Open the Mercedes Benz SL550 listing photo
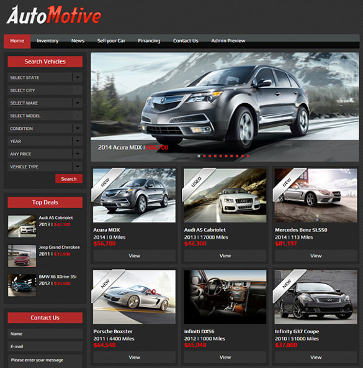Viewport: 363px width, 368px height. 316,195
